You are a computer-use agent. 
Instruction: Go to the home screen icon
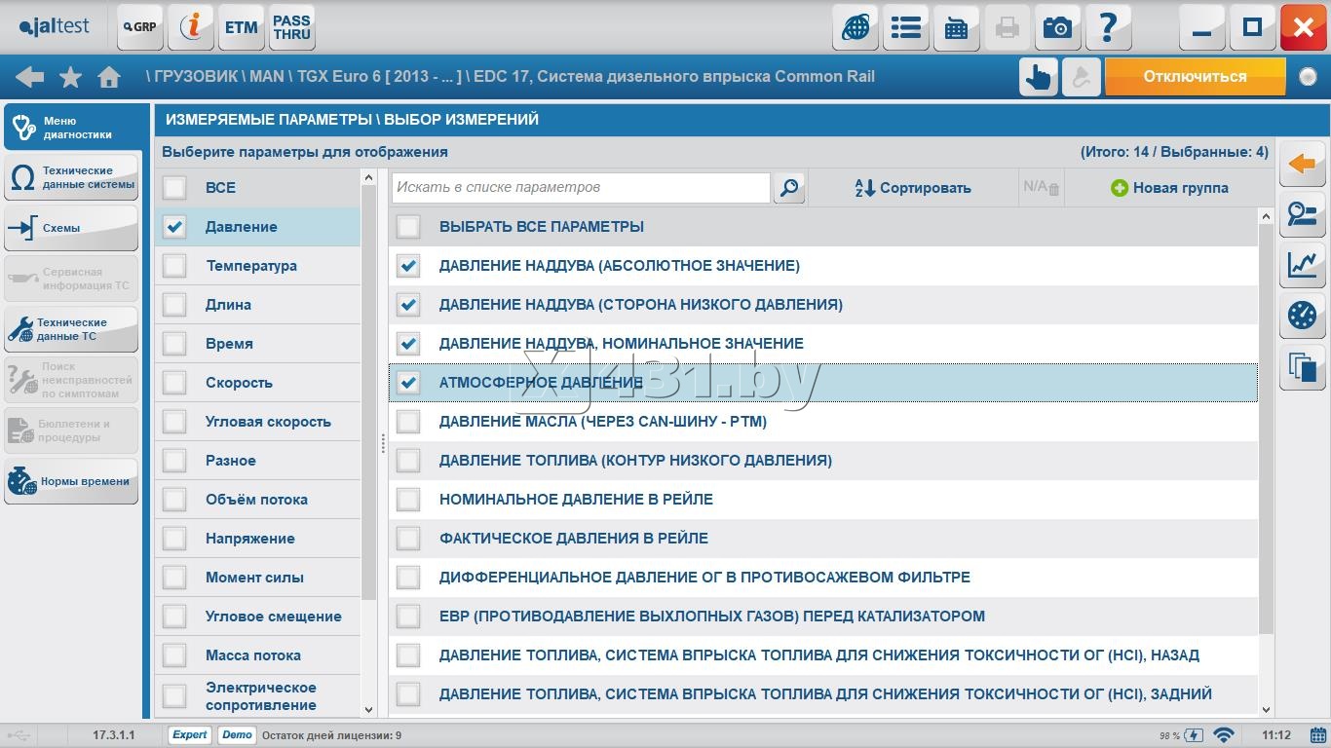tap(109, 77)
